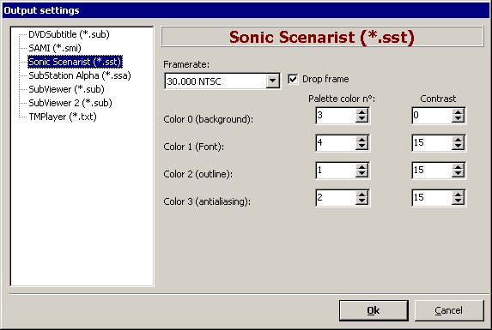Toggle the Drop frame checkbox
The width and height of the screenshot is (492, 330).
click(x=293, y=79)
